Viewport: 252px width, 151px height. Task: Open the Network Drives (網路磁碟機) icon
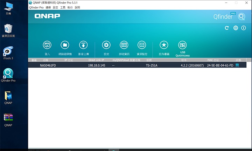tap(65, 45)
